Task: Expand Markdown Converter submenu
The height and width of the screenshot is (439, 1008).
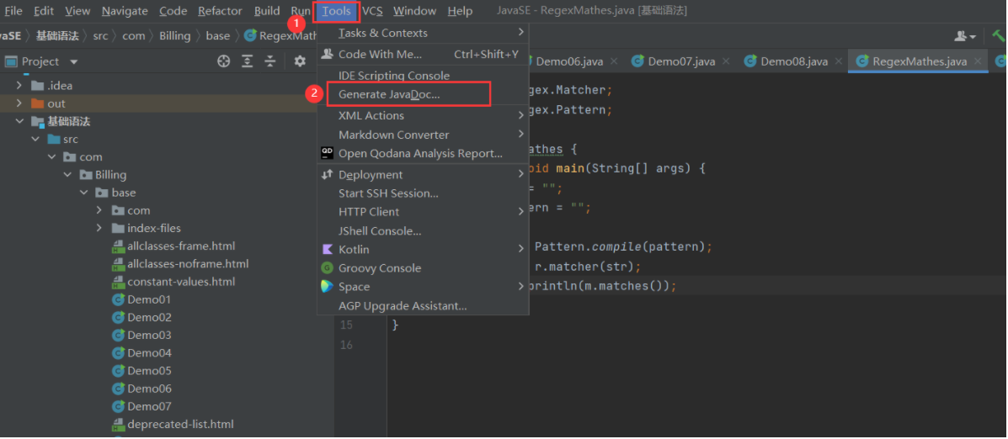Action: tap(423, 135)
